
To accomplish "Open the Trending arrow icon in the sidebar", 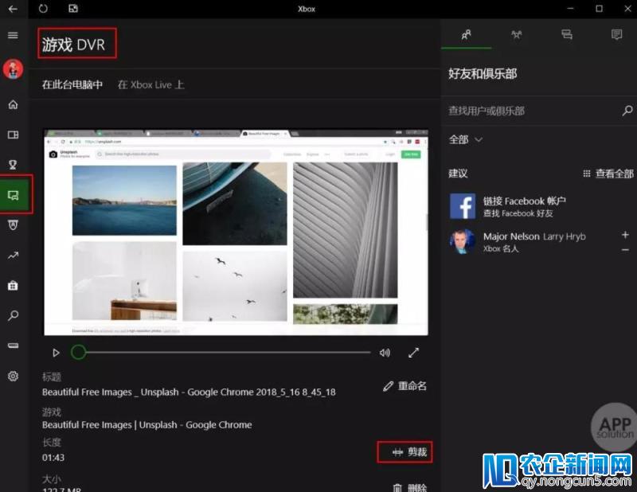I will [x=13, y=256].
